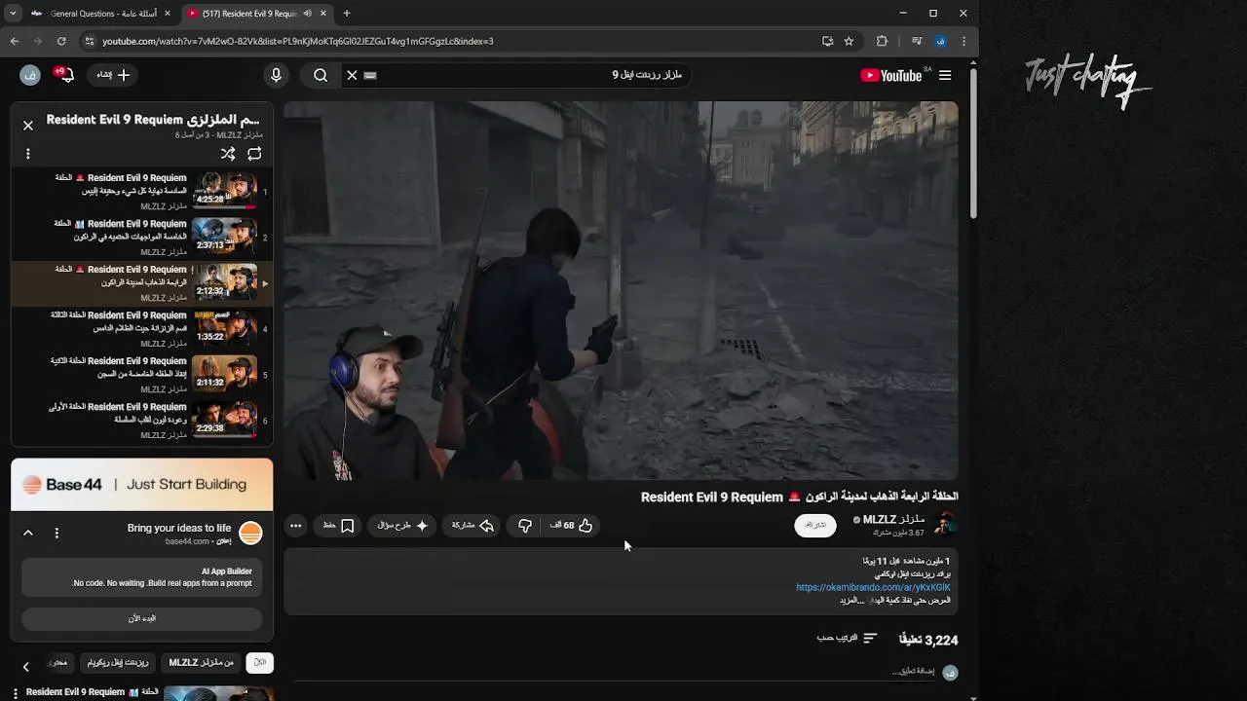View site information icon in address bar
Screen dimensions: 1247x701
(90, 41)
